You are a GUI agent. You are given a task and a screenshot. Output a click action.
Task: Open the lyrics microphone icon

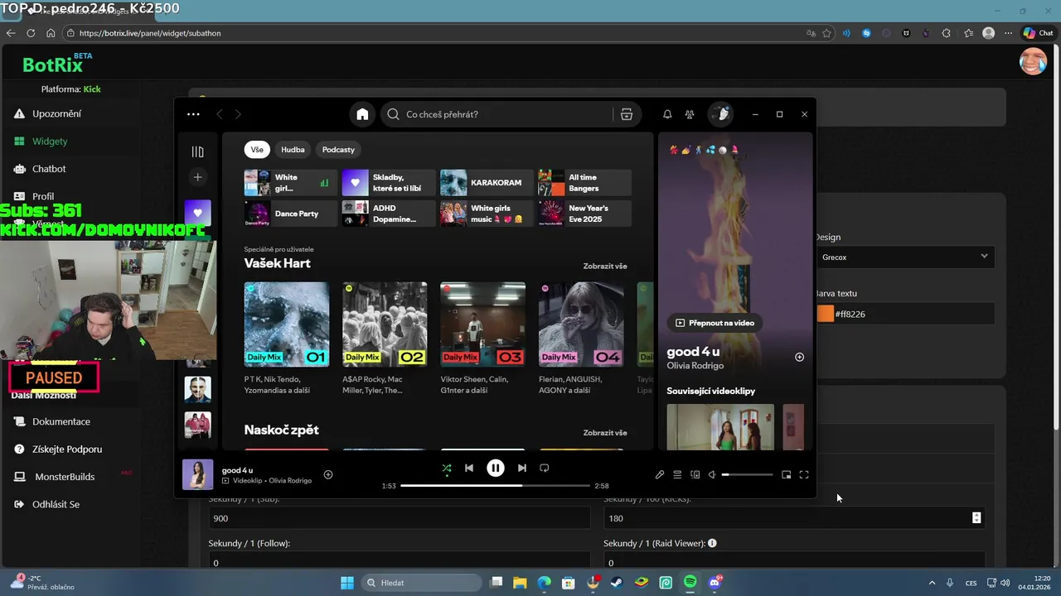click(660, 474)
